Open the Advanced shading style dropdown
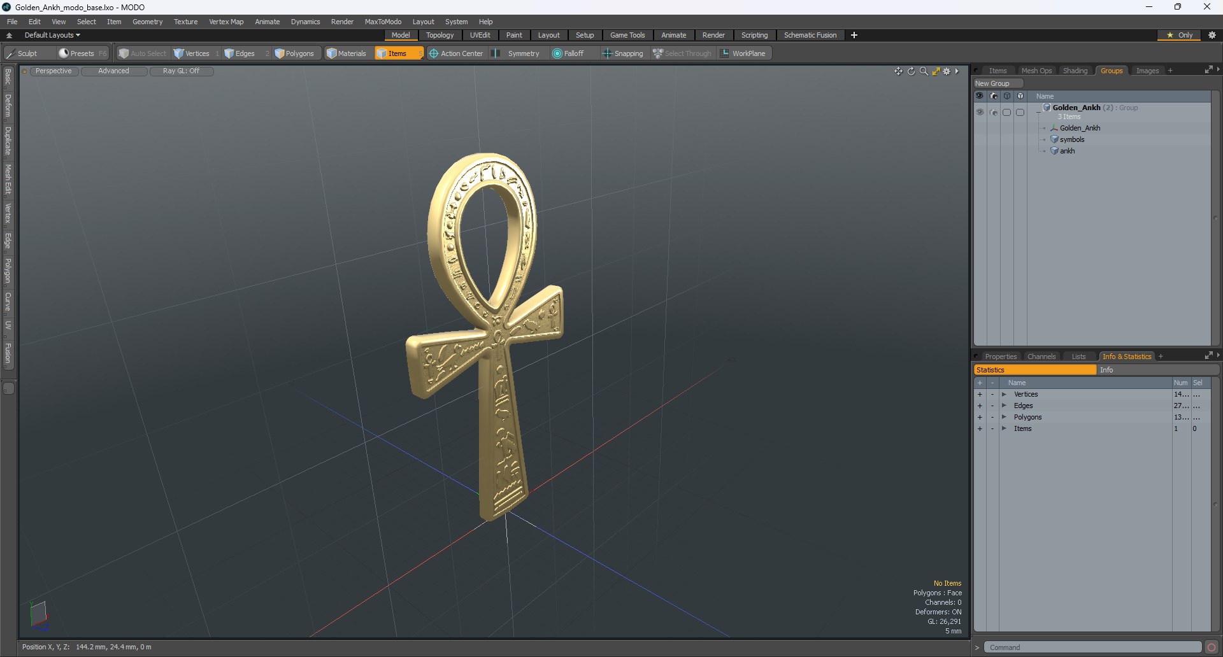1223x657 pixels. tap(114, 71)
